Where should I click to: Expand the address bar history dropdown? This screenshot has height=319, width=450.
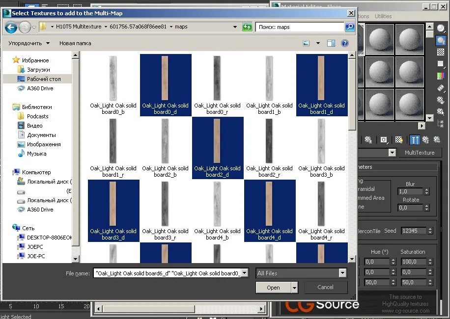click(x=235, y=27)
